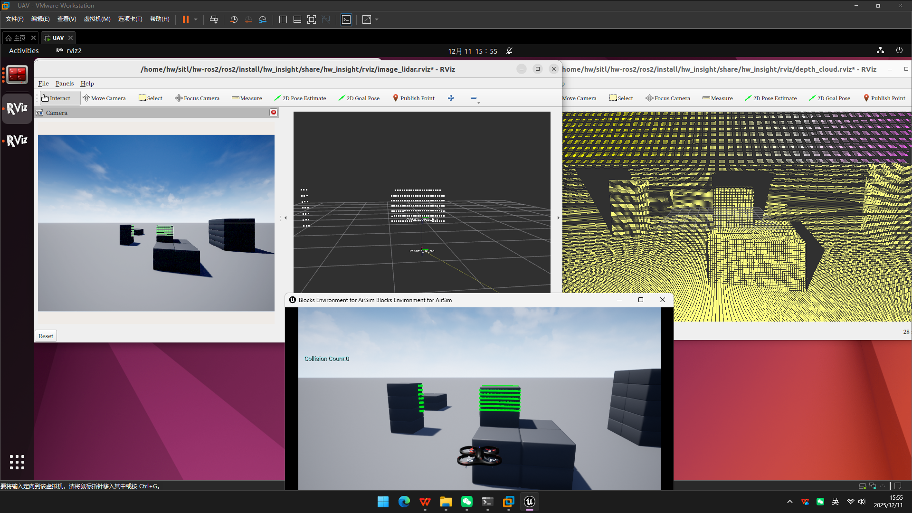Select the Move Camera tool in image_lidar RViz
Screen dimensions: 912x513
click(104, 98)
